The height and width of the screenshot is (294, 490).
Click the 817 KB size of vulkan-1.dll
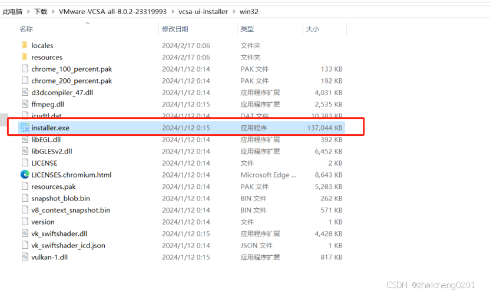click(331, 257)
